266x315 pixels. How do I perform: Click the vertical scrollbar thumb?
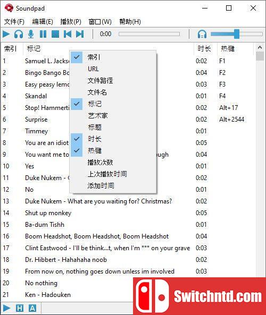click(x=260, y=56)
